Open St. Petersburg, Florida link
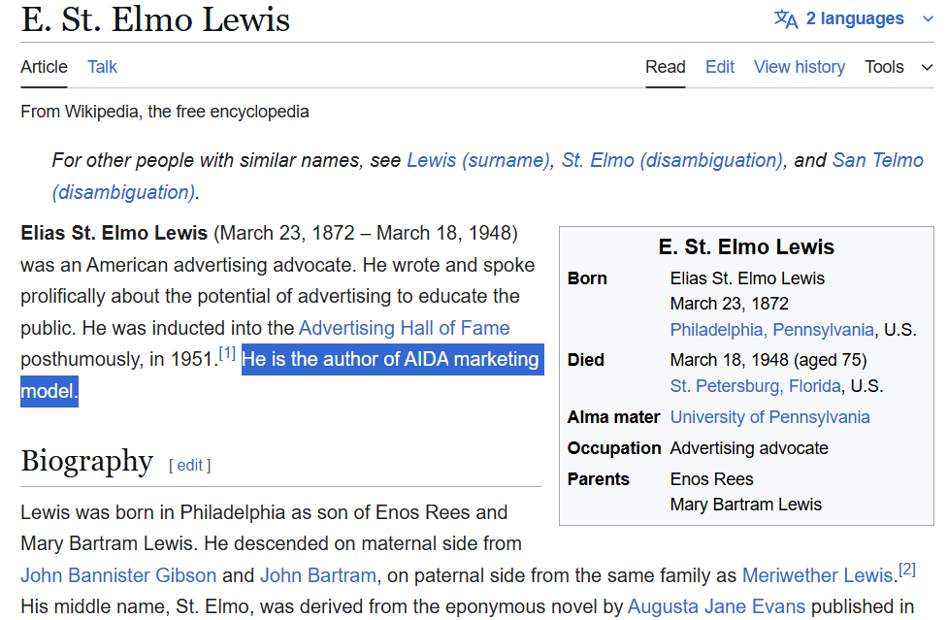Viewport: 948px width, 620px height. (x=755, y=386)
